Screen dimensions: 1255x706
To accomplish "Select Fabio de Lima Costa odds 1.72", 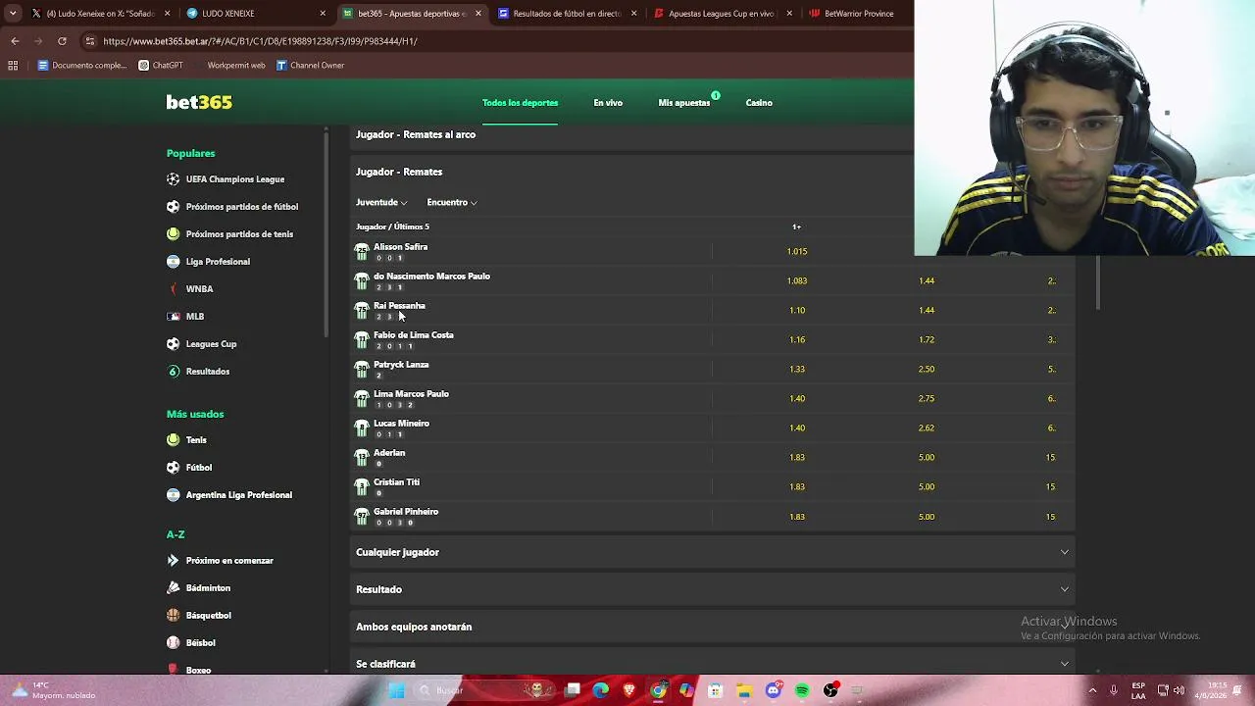I will click(x=927, y=340).
